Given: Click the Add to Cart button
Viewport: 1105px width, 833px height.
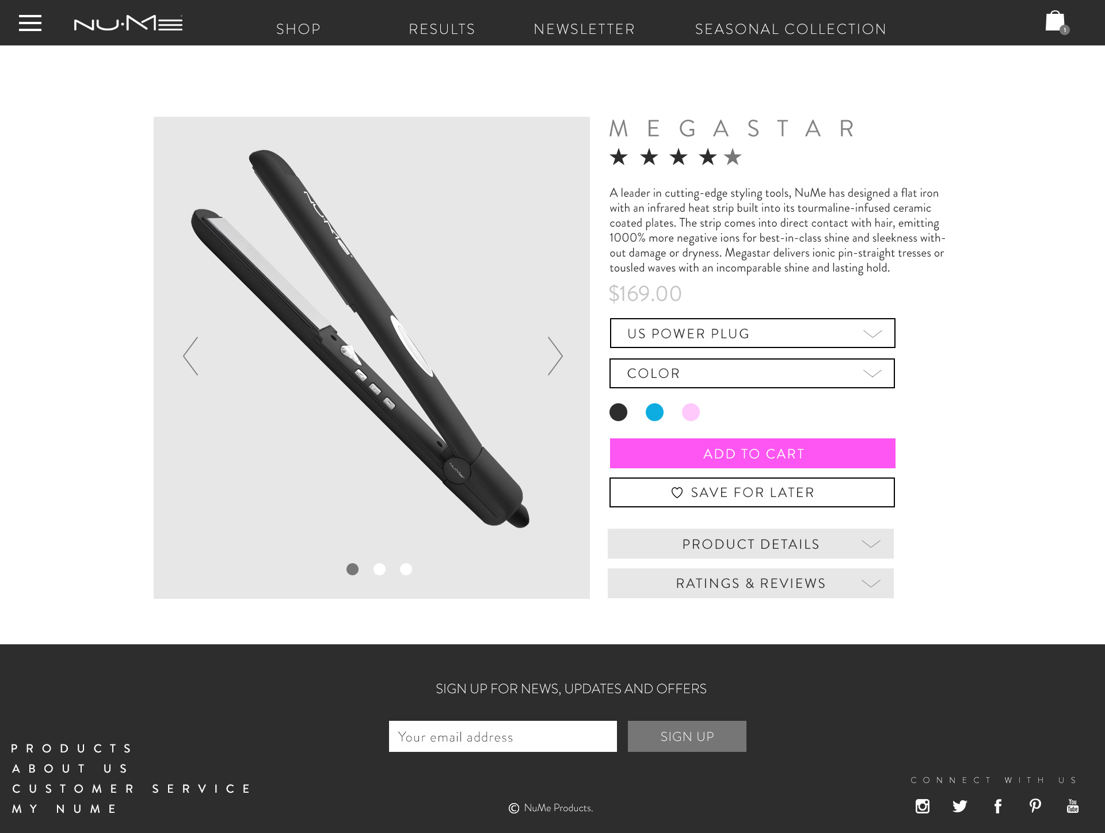Looking at the screenshot, I should [x=752, y=453].
